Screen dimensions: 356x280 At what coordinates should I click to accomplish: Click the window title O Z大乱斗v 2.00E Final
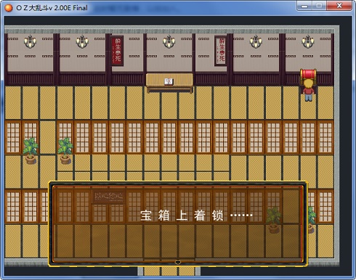(52, 8)
